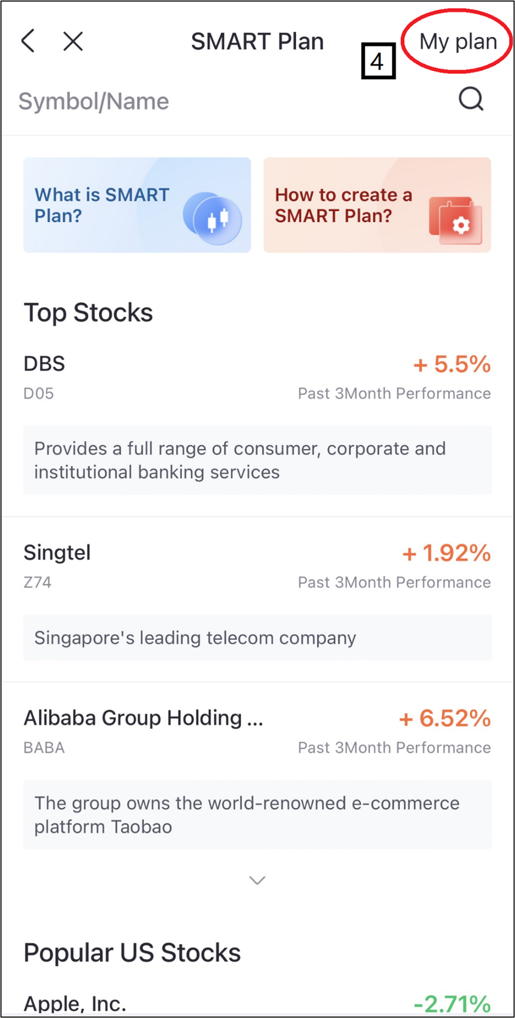
Task: Tap the Alibaba +6.52% performance value
Action: (444, 718)
